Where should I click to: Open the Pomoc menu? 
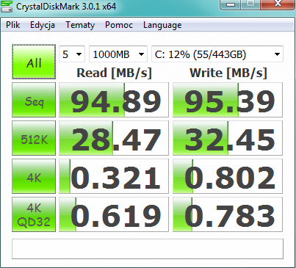(119, 25)
